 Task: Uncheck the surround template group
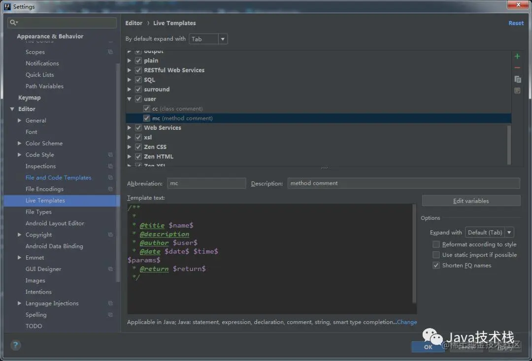(x=138, y=89)
